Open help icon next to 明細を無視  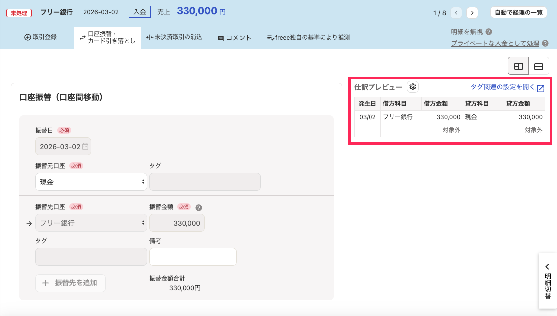coord(489,32)
